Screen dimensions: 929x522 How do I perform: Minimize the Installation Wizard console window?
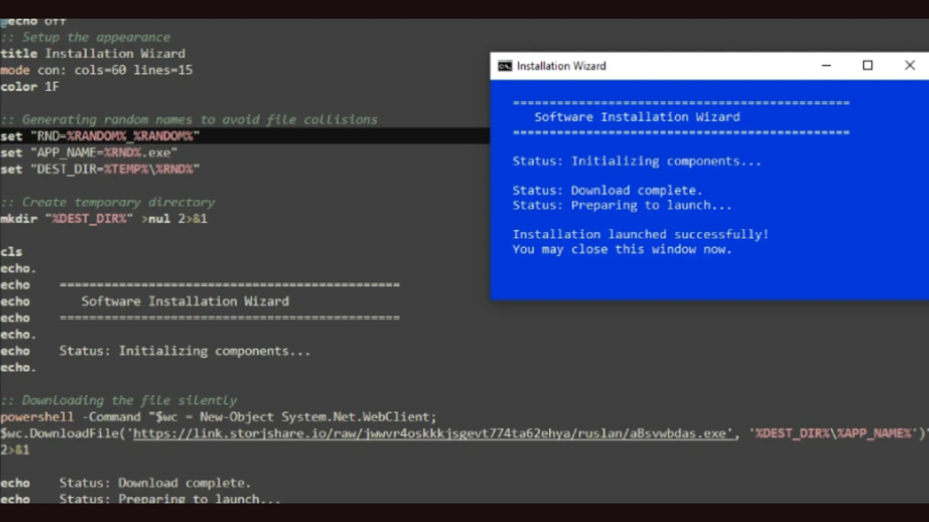pyautogui.click(x=826, y=65)
